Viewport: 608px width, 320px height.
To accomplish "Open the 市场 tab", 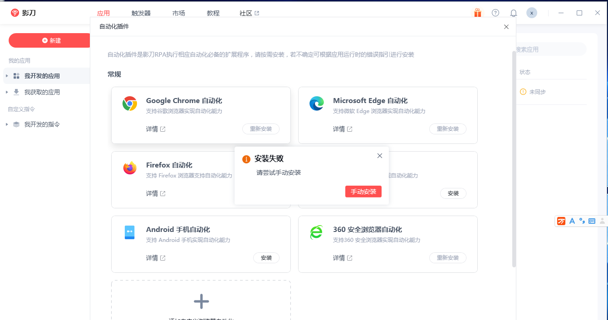I will point(179,13).
